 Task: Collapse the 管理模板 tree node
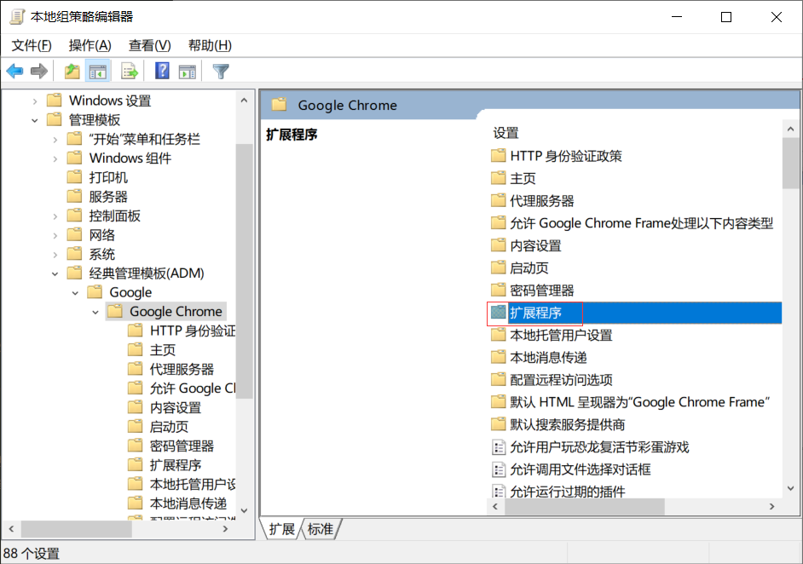pos(35,120)
